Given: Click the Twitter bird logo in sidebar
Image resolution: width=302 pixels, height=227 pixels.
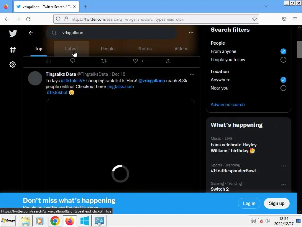Looking at the screenshot, I should [13, 33].
